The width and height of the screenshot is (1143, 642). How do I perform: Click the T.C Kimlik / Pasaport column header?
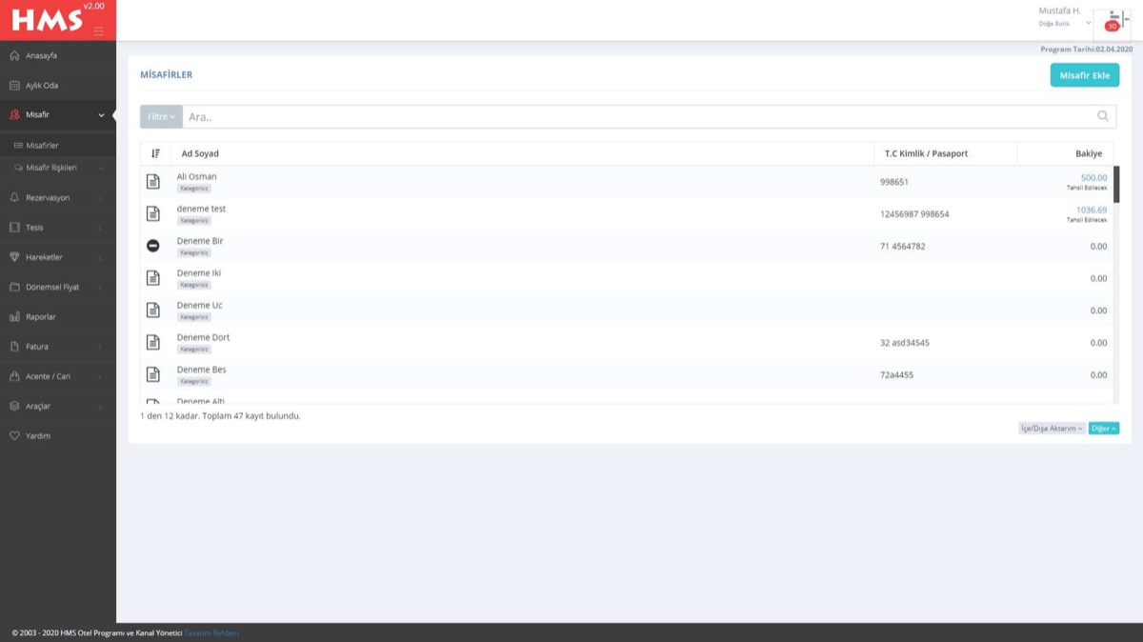tap(927, 153)
